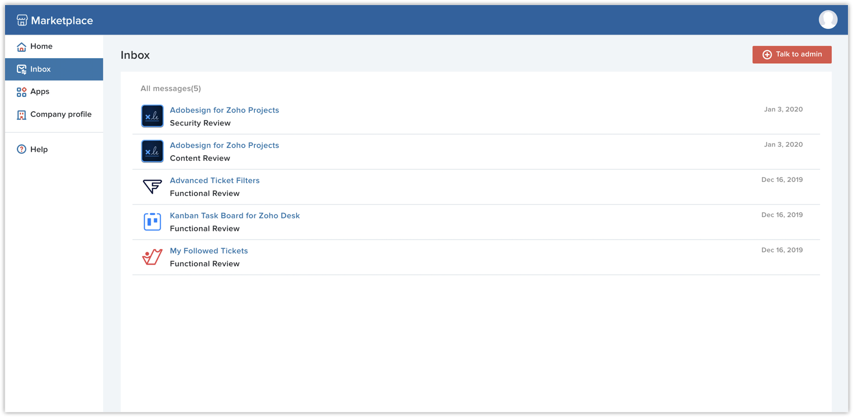Click the All messages(5) heading
The image size is (853, 417).
coord(170,88)
